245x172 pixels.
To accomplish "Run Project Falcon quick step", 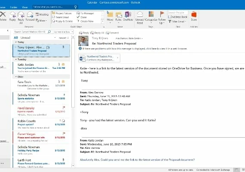I will (x=62, y=13).
